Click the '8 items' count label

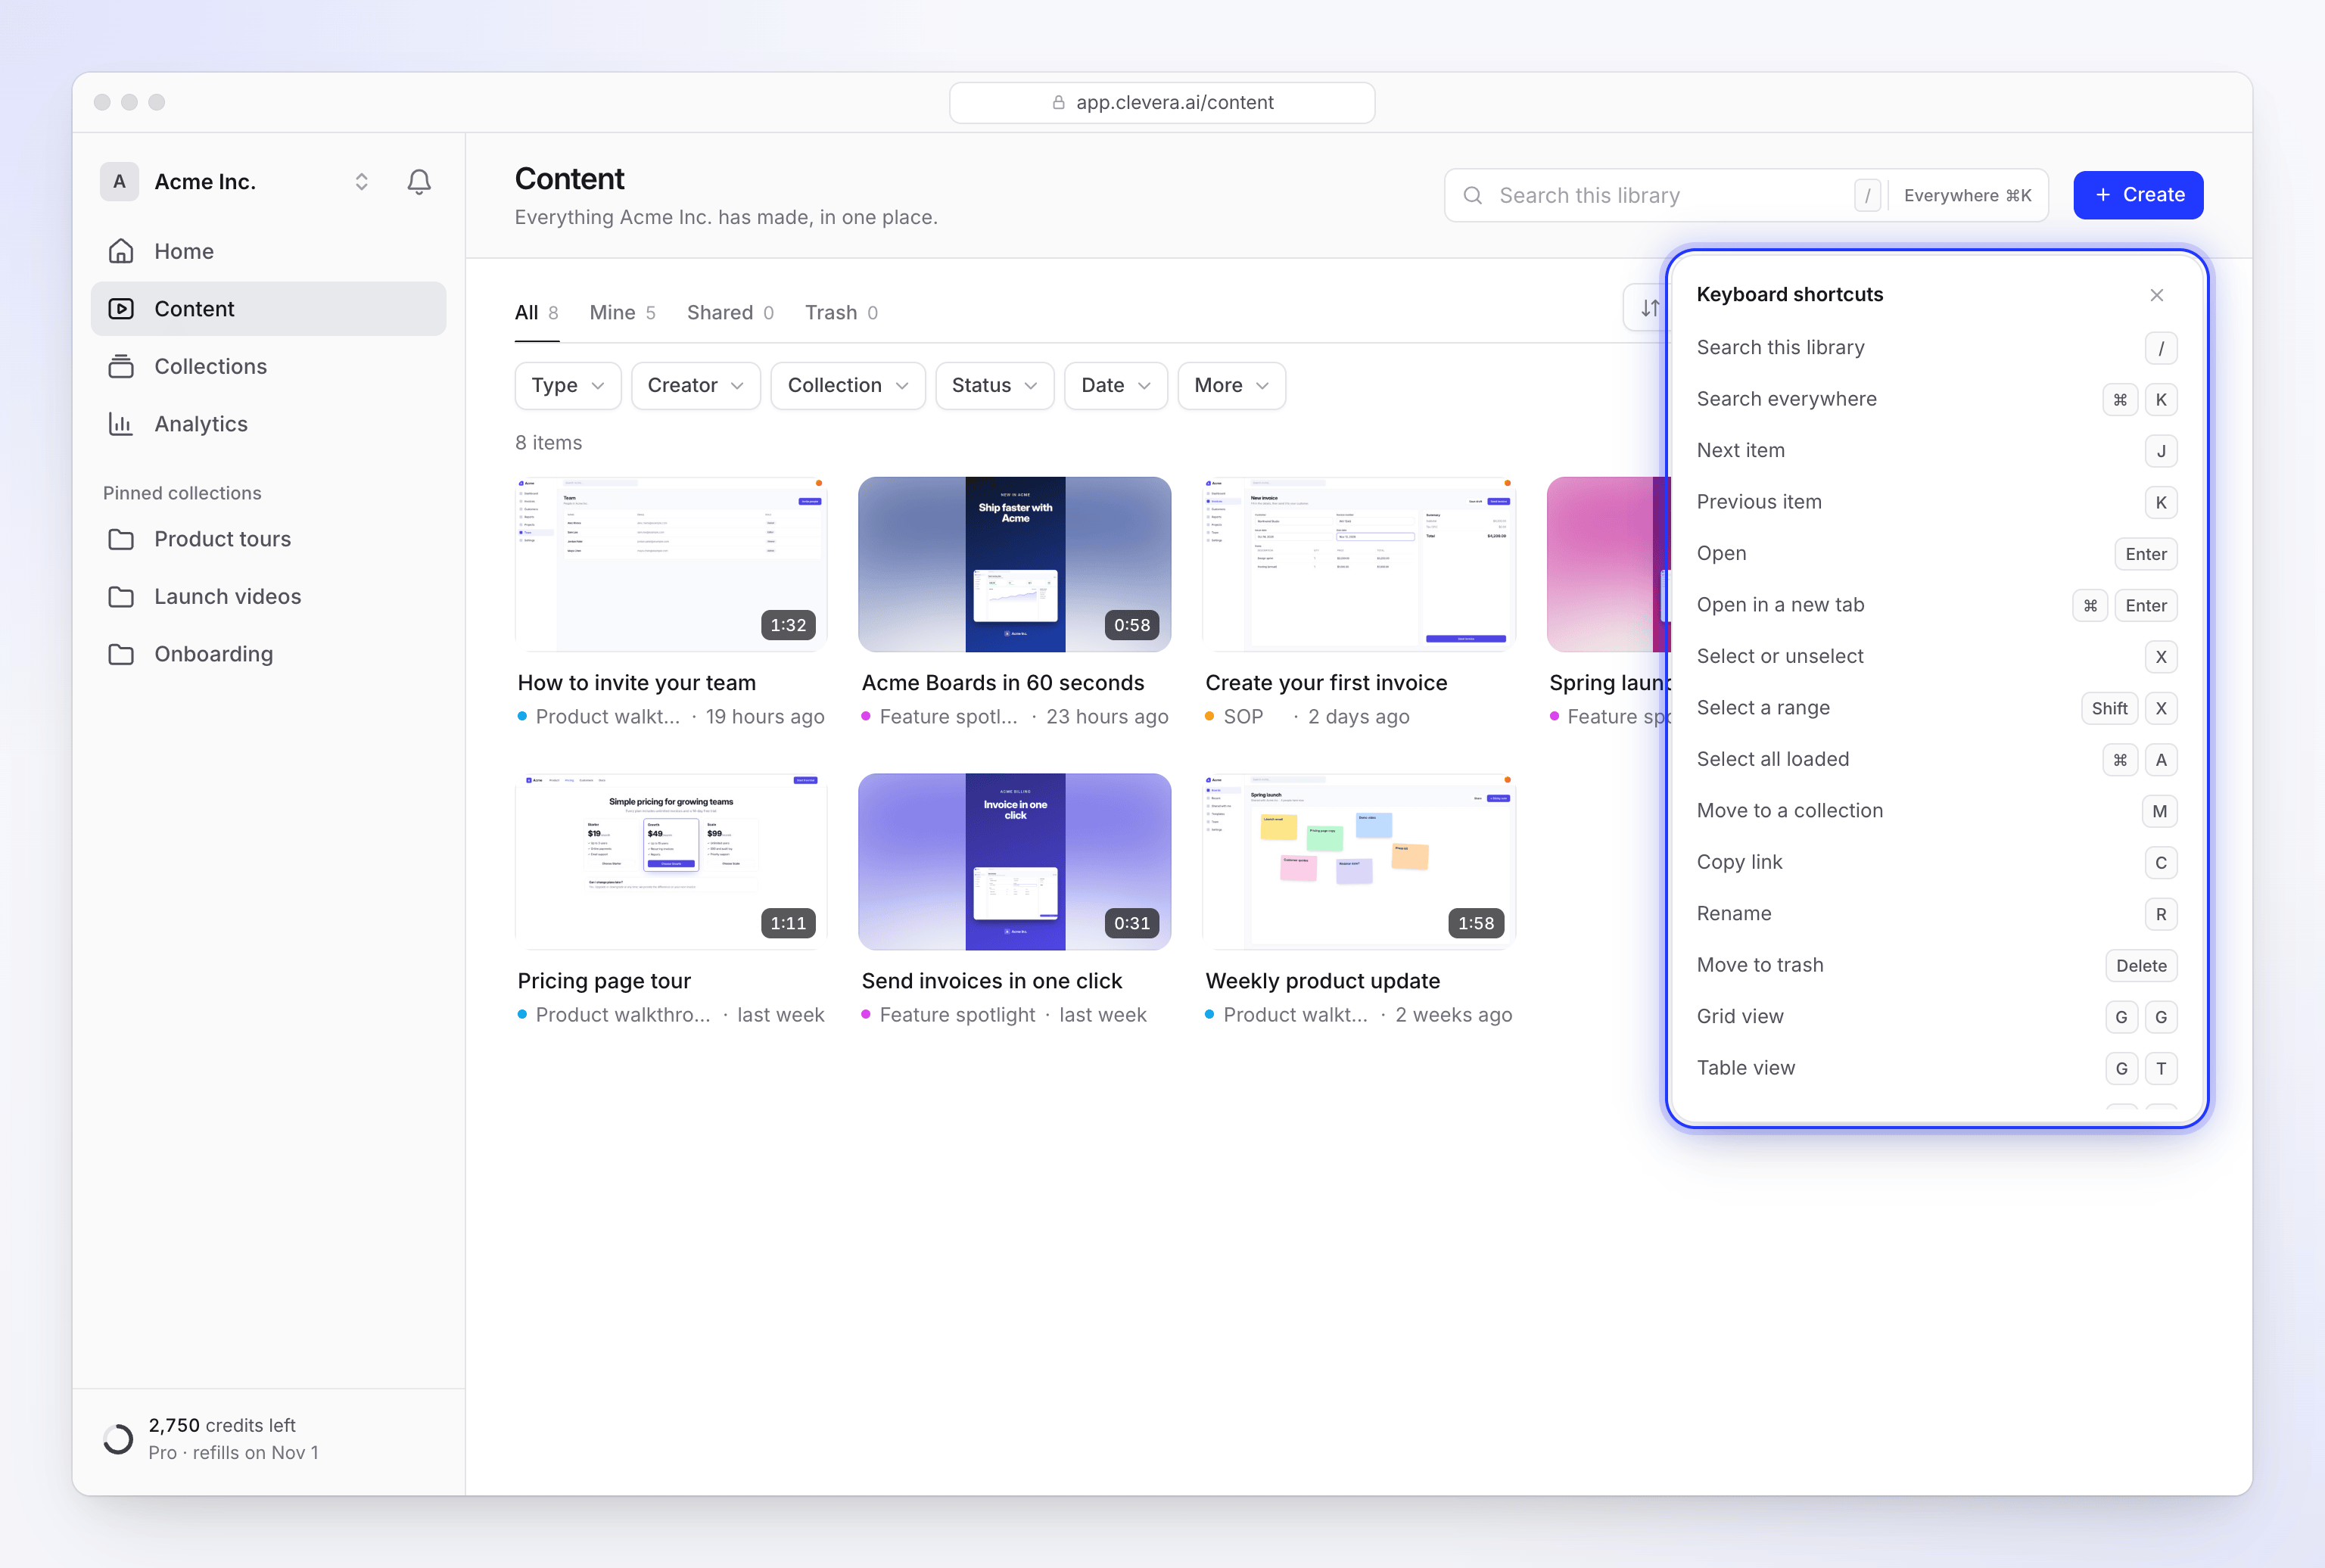tap(548, 443)
